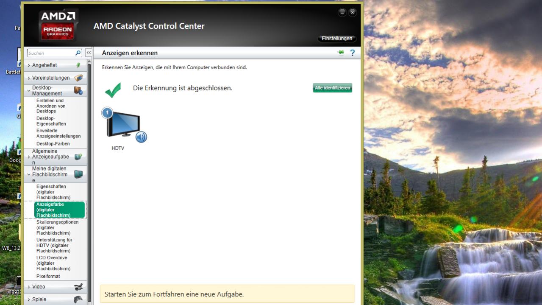Click the green pin page icon
The image size is (542, 305).
340,53
